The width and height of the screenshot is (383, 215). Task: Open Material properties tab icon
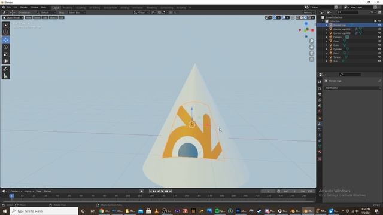[x=320, y=152]
